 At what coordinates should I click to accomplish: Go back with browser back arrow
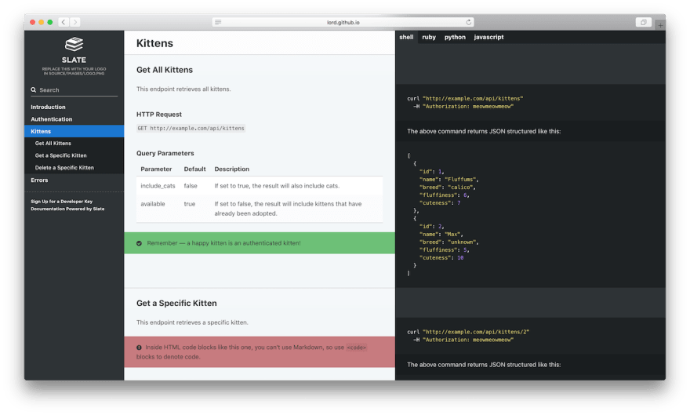(x=64, y=22)
